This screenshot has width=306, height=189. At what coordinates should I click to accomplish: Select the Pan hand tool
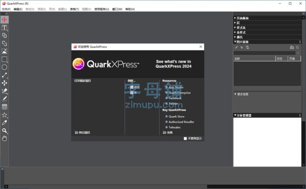coord(4,139)
